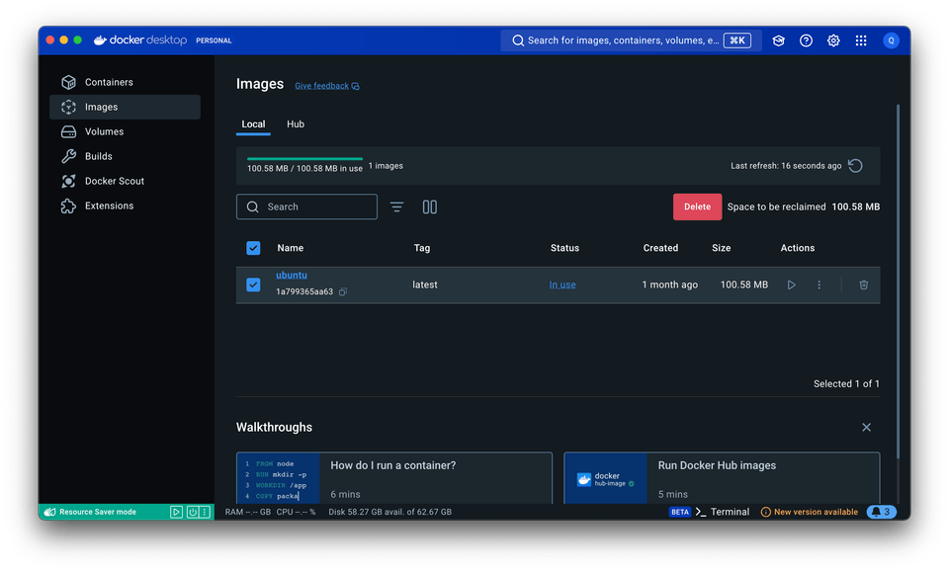Click the vertical scrollbar of Images view
The width and height of the screenshot is (949, 571).
tap(899, 282)
